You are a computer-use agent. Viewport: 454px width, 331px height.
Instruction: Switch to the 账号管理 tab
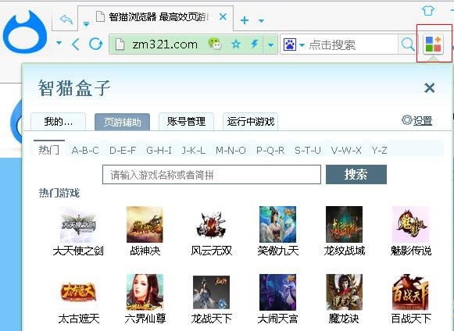click(x=186, y=122)
